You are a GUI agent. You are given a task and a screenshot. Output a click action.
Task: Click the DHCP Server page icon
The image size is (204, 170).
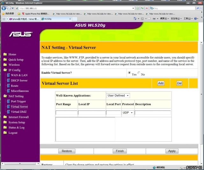[9, 80]
